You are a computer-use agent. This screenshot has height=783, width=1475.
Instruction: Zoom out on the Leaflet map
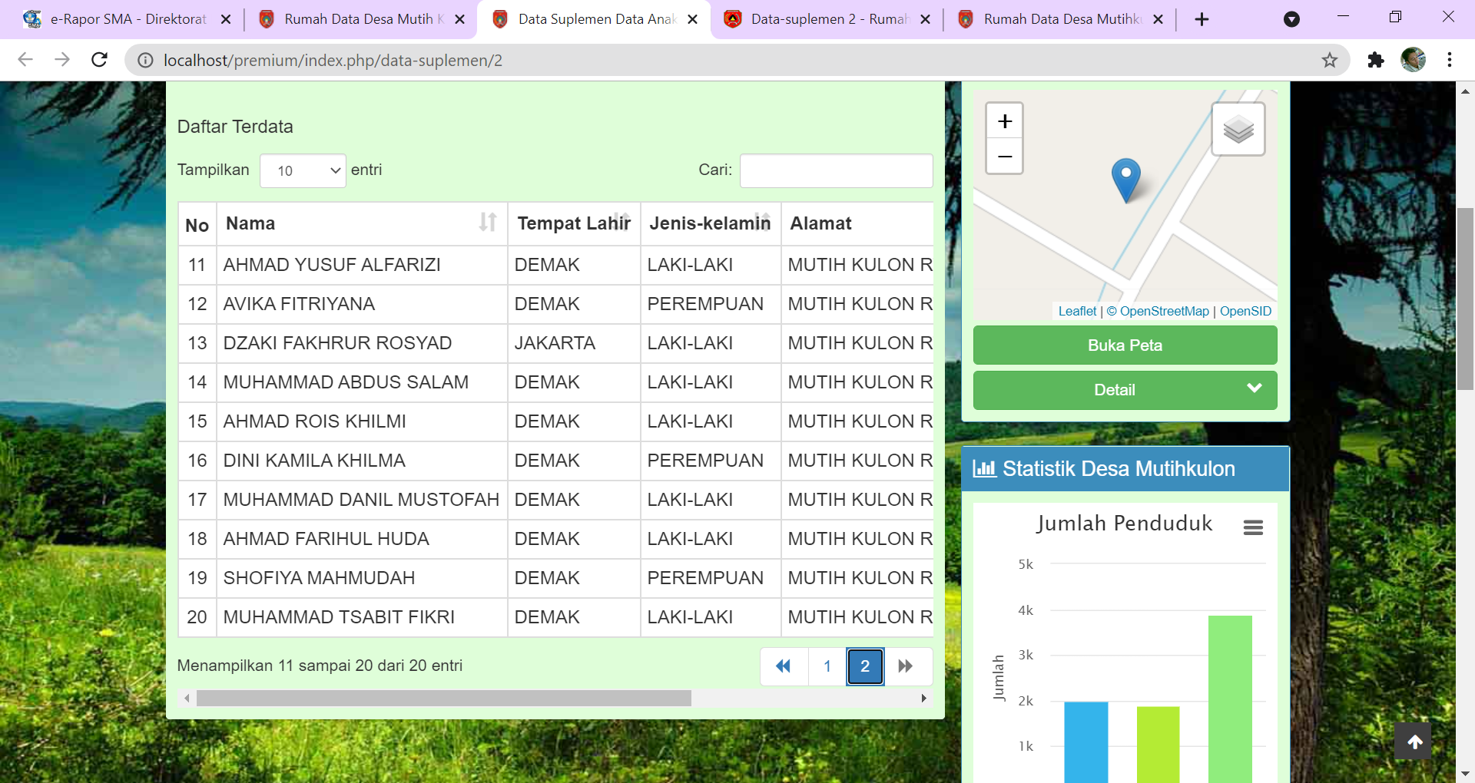tap(1005, 157)
